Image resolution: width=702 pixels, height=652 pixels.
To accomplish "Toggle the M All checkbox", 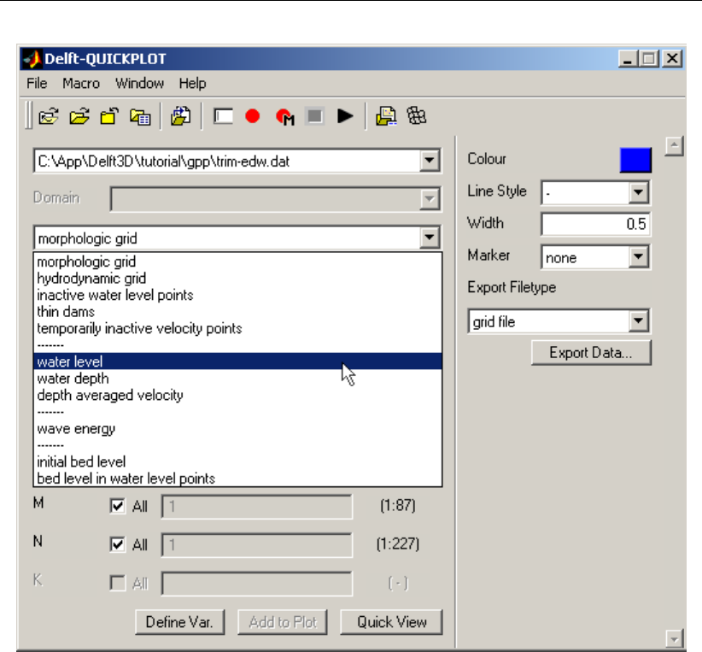I will [117, 507].
